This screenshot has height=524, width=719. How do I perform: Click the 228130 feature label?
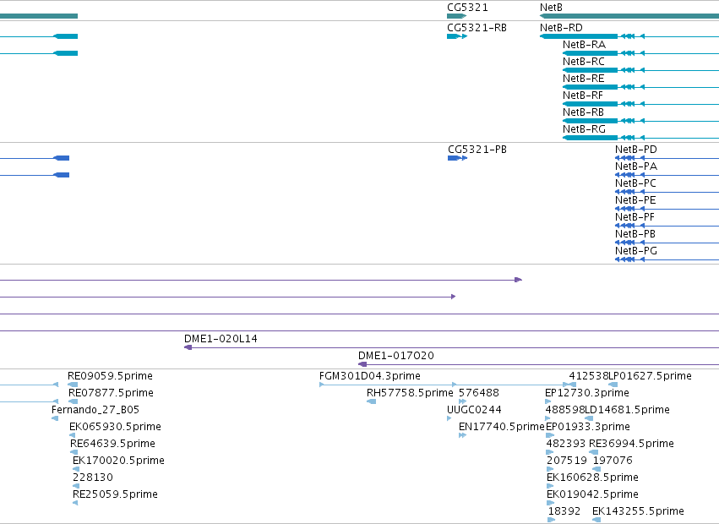[93, 478]
